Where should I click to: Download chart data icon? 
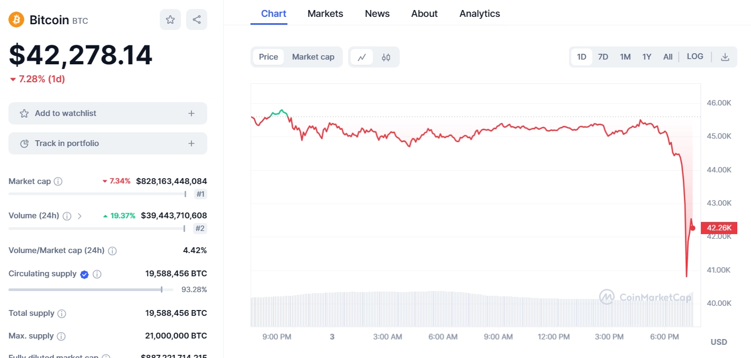725,57
